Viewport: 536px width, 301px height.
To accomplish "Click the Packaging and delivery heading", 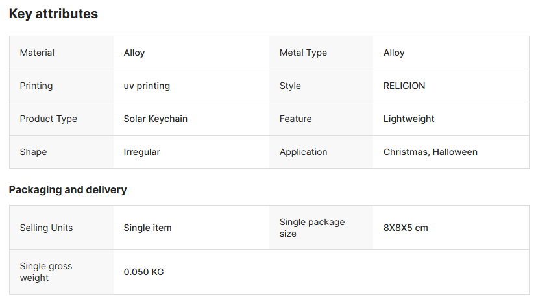I will point(67,190).
